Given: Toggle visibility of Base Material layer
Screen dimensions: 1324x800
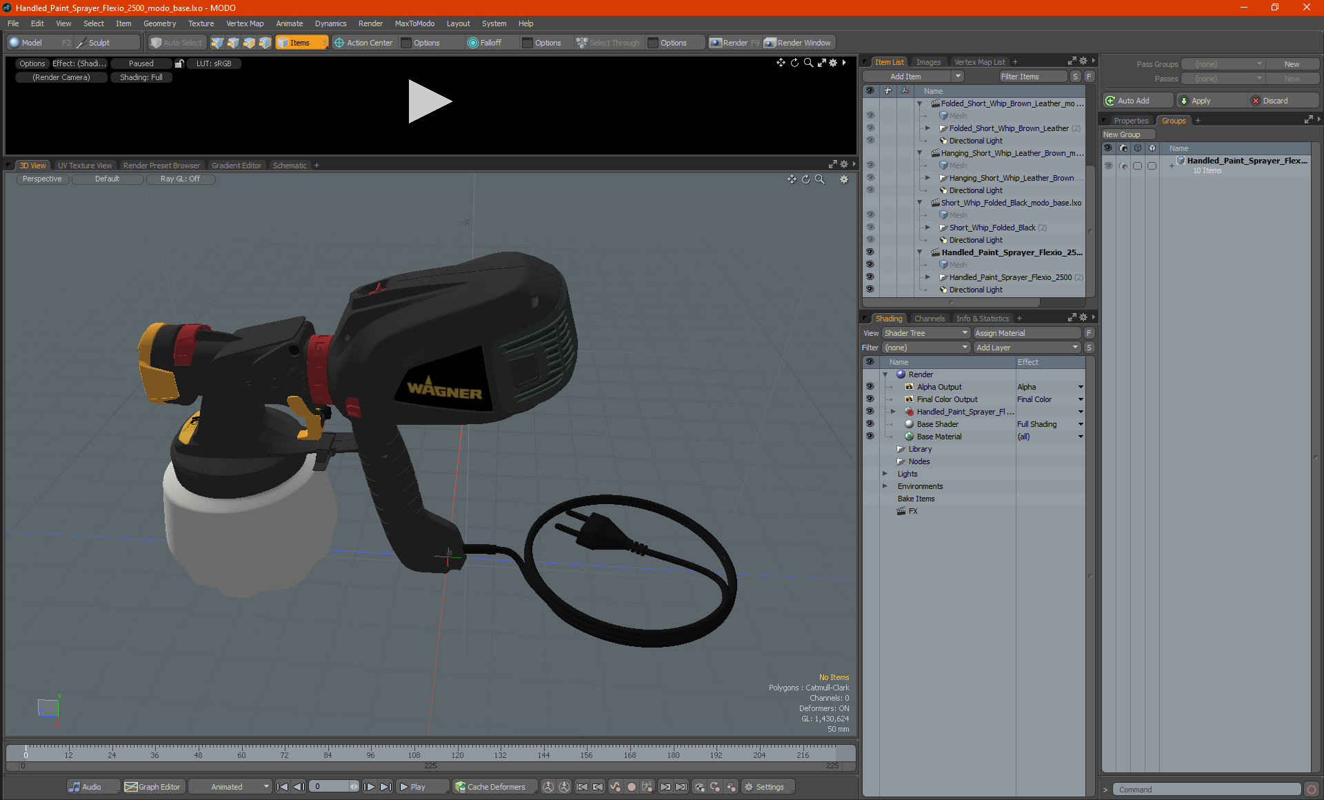Looking at the screenshot, I should [870, 437].
